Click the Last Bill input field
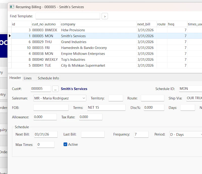The image size is (202, 174). (x=93, y=134)
